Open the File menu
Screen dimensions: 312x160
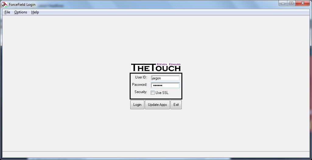click(x=7, y=12)
